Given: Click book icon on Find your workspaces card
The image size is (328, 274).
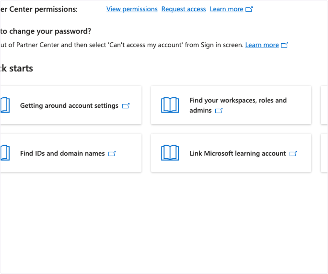Looking at the screenshot, I should (170, 105).
